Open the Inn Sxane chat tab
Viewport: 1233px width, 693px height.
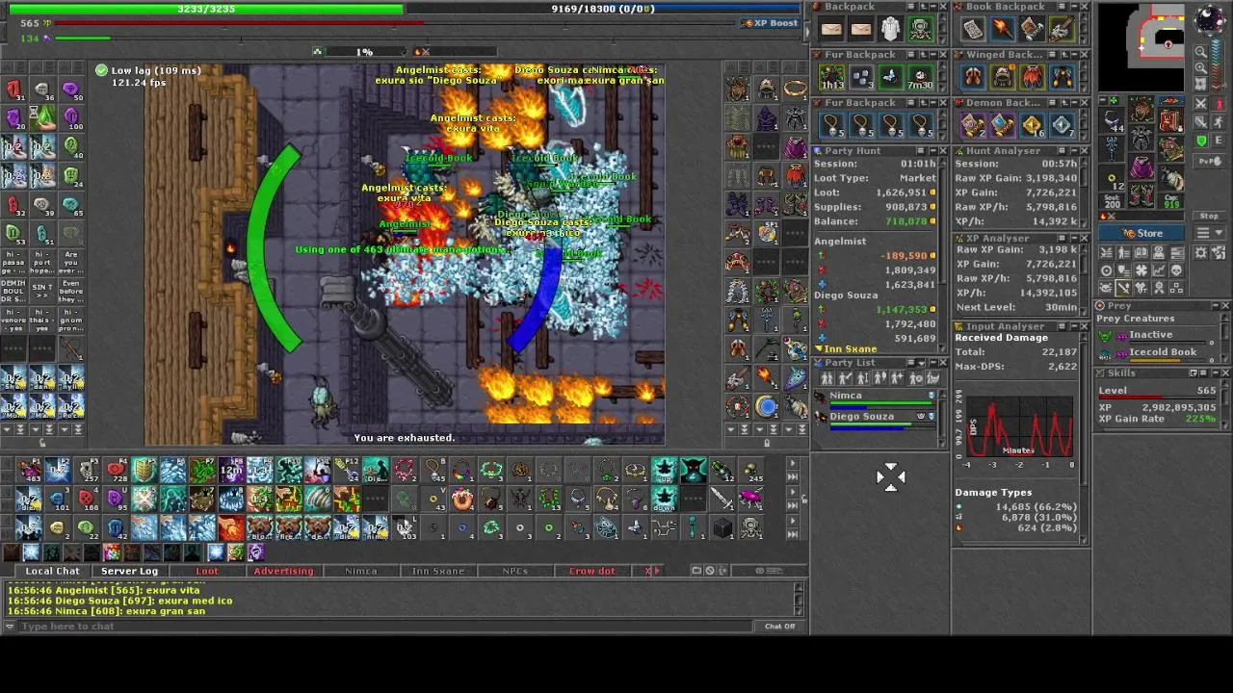438,571
